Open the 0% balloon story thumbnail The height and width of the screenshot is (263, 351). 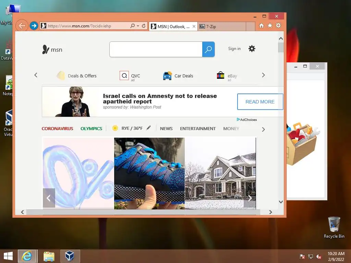tap(78, 173)
